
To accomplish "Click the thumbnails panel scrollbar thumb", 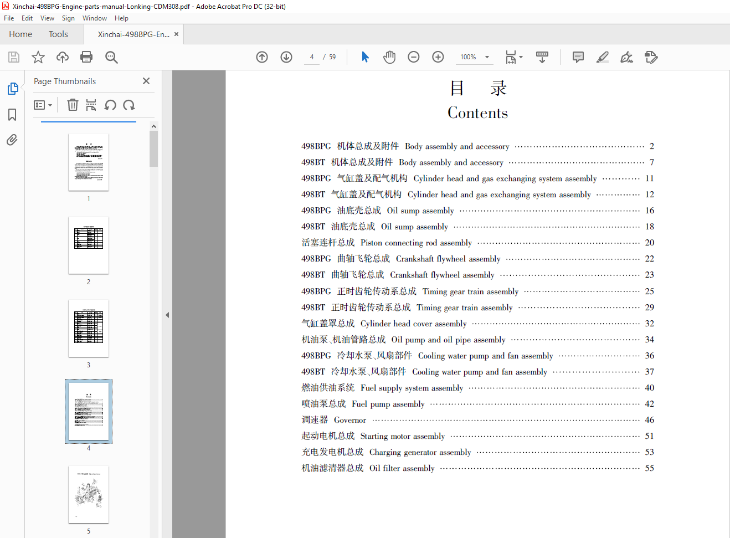I will (154, 148).
